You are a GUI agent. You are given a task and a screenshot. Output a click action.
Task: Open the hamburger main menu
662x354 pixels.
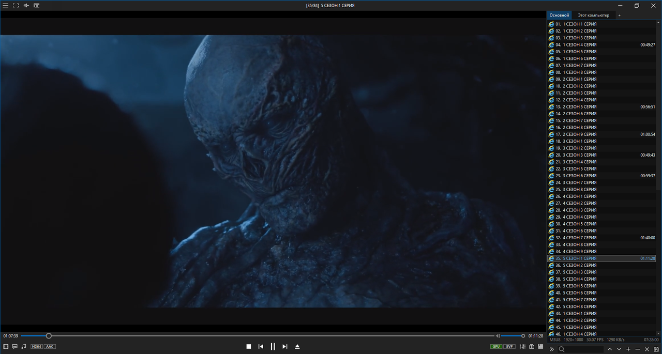5,5
